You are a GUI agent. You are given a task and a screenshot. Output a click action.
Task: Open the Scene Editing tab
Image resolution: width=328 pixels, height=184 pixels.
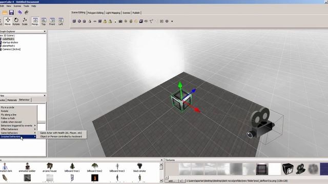point(78,12)
